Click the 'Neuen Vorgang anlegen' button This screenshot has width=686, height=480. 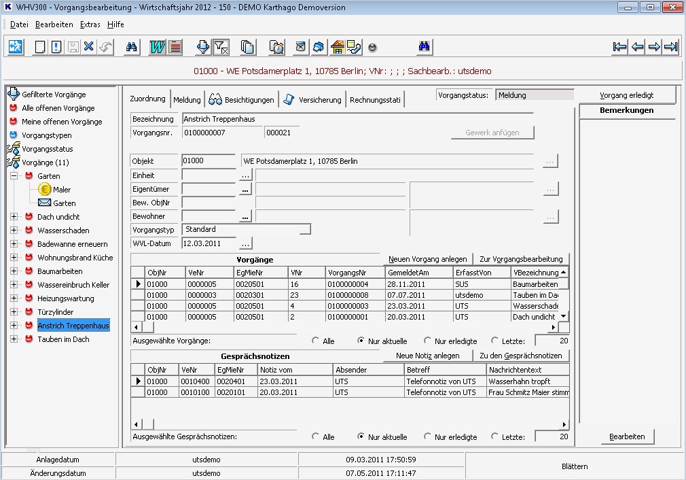(x=427, y=260)
